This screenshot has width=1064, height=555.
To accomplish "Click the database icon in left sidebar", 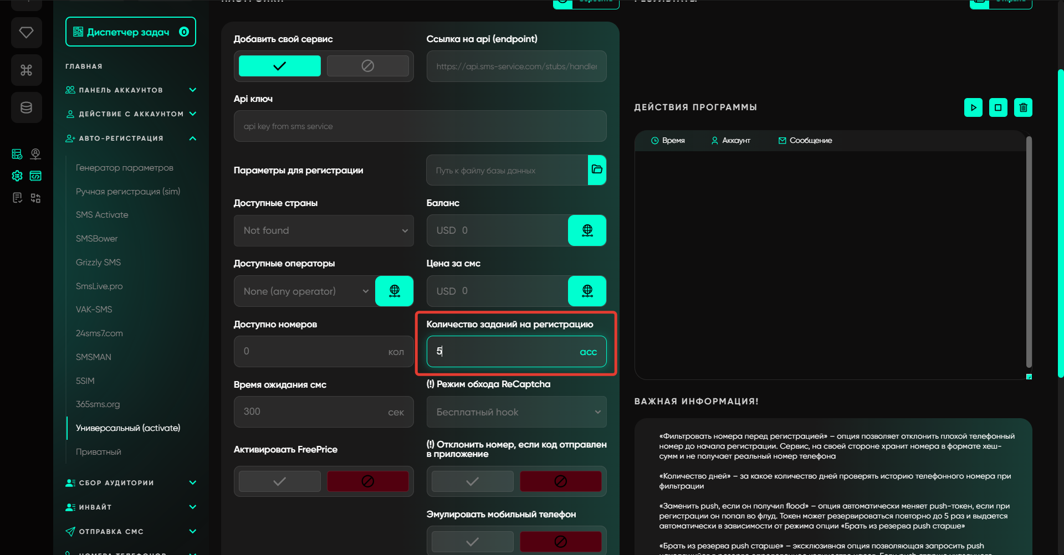I will [26, 107].
